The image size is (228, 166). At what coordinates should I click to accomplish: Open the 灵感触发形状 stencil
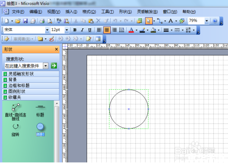point(31,74)
